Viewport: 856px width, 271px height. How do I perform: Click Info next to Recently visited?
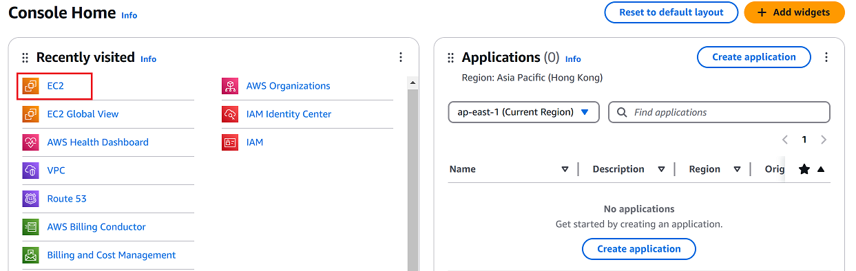[148, 59]
